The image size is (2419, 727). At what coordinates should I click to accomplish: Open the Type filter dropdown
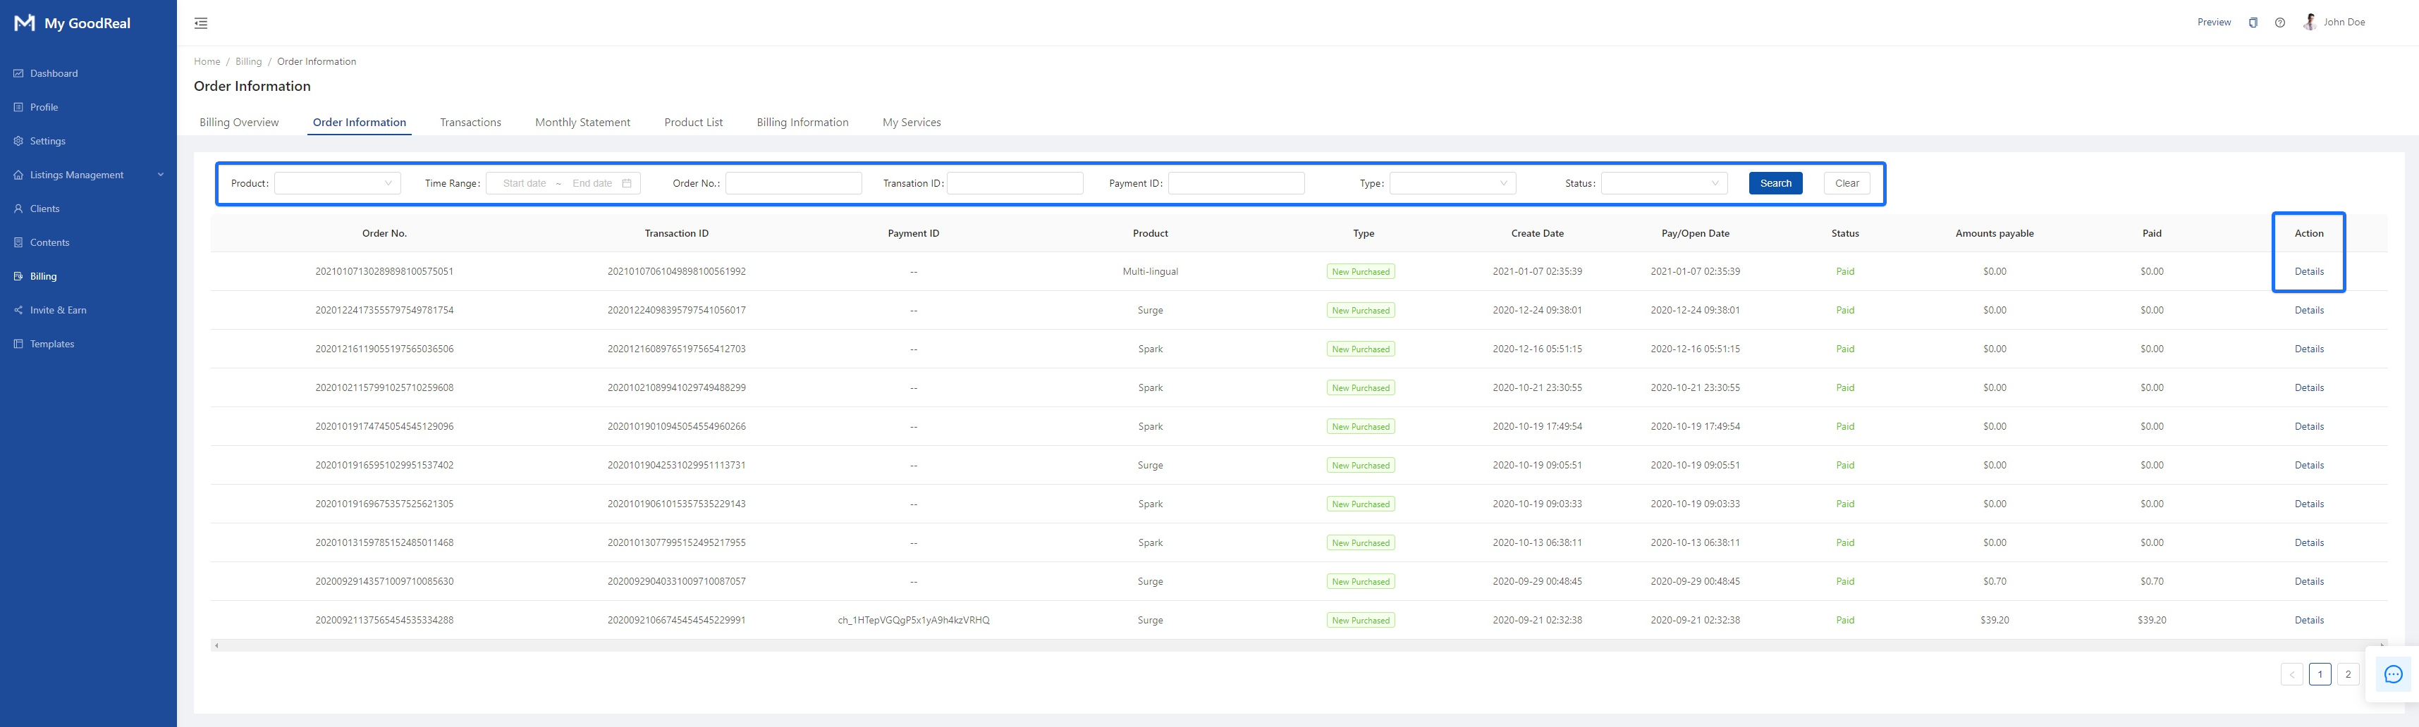tap(1452, 183)
